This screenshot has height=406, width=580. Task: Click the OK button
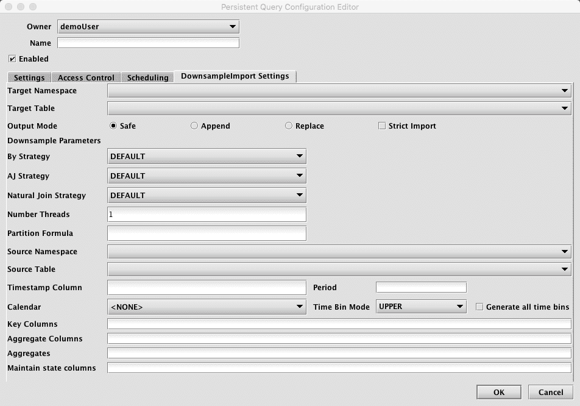[498, 392]
